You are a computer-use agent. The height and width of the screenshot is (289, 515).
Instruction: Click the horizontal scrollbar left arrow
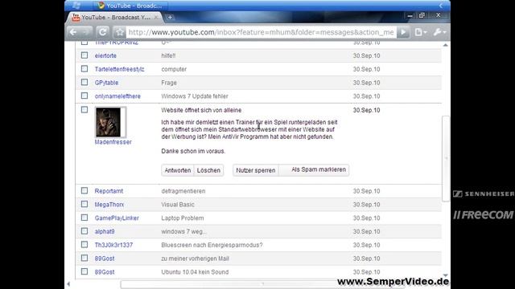68,283
